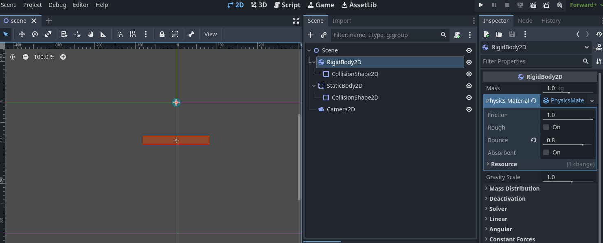Open the skeleton bone options
Image resolution: width=603 pixels, height=243 pixels.
pyautogui.click(x=191, y=35)
